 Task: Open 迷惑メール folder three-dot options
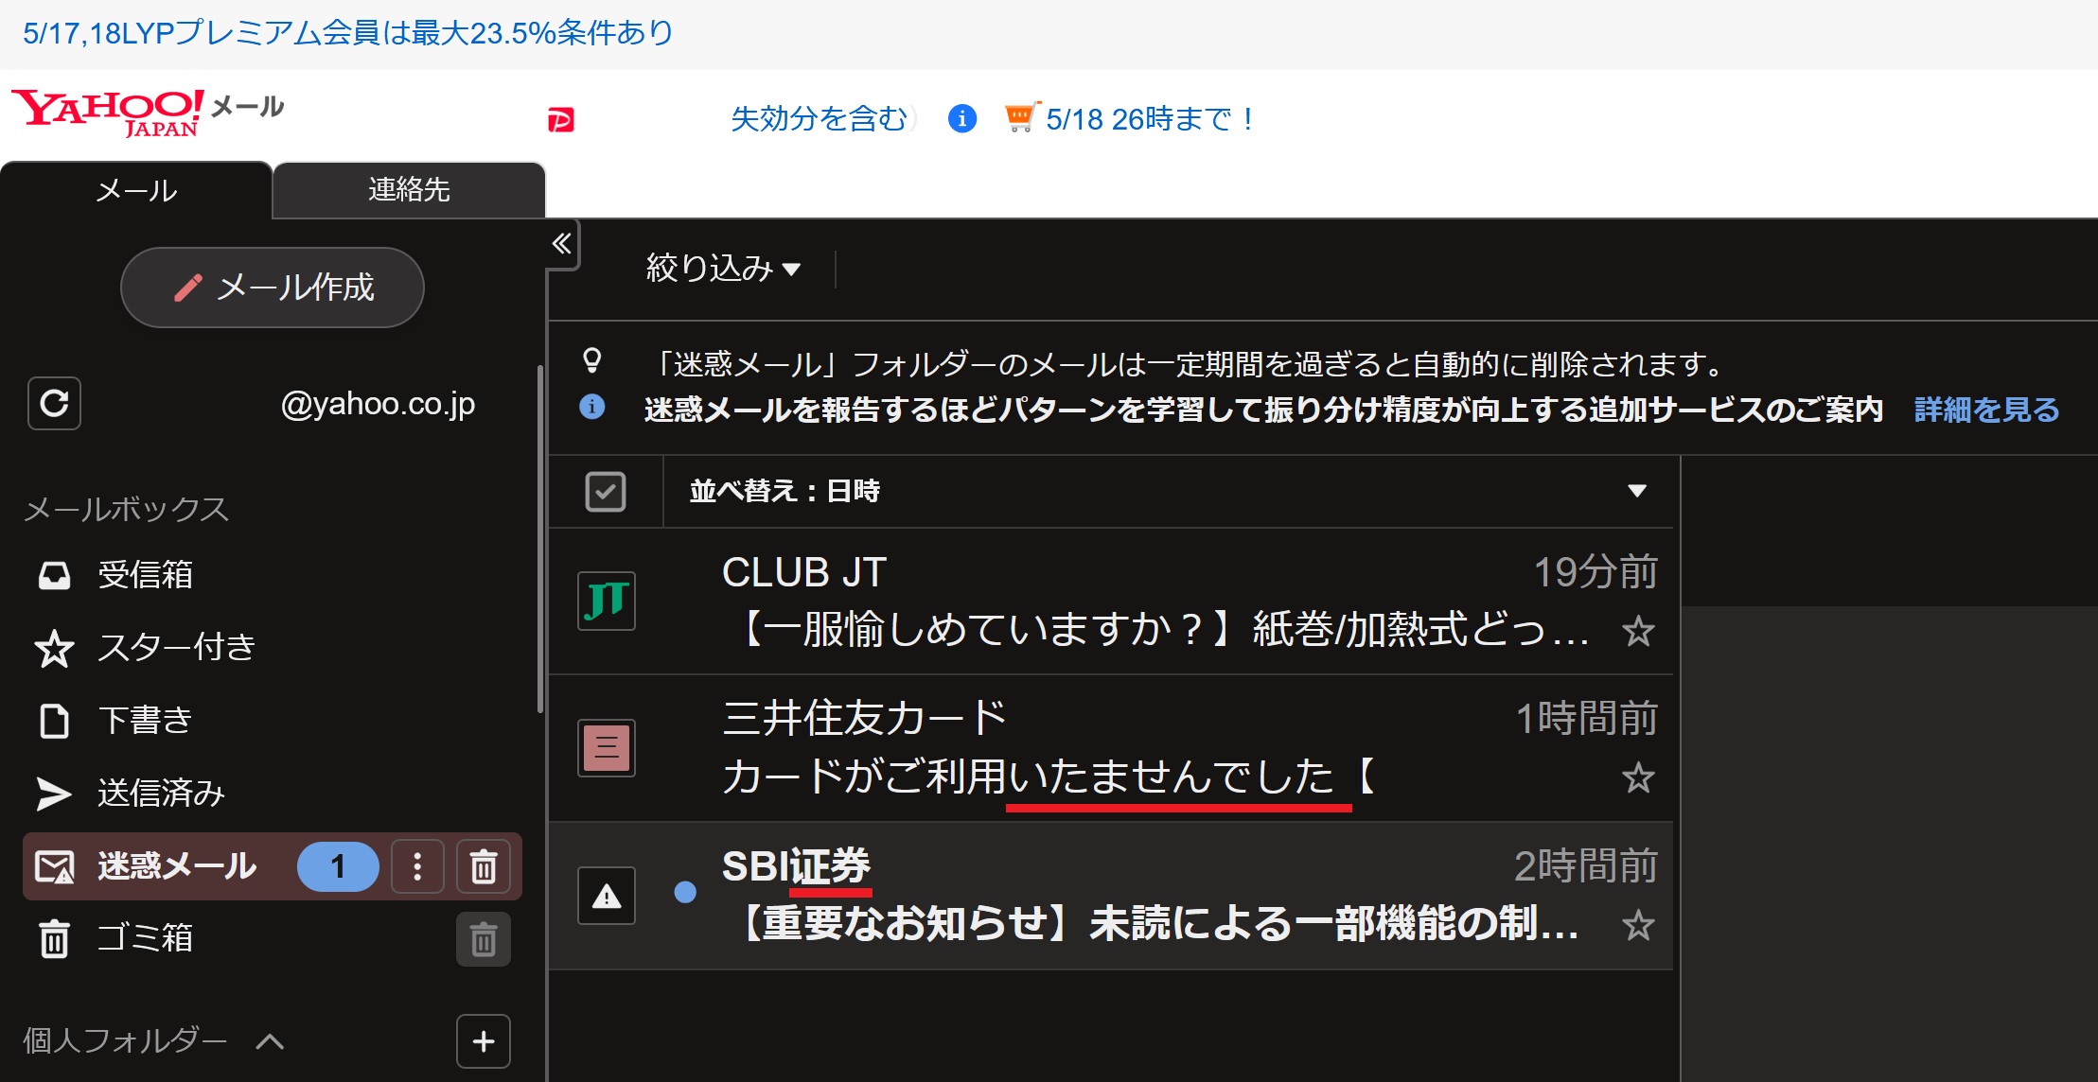(417, 866)
